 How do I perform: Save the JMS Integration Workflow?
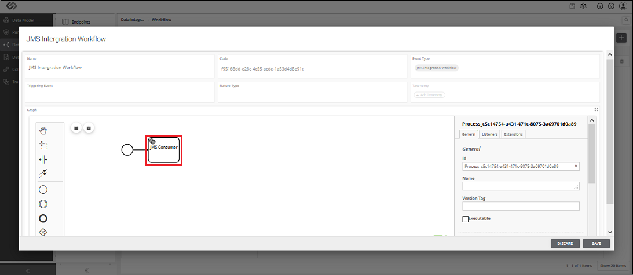click(597, 244)
